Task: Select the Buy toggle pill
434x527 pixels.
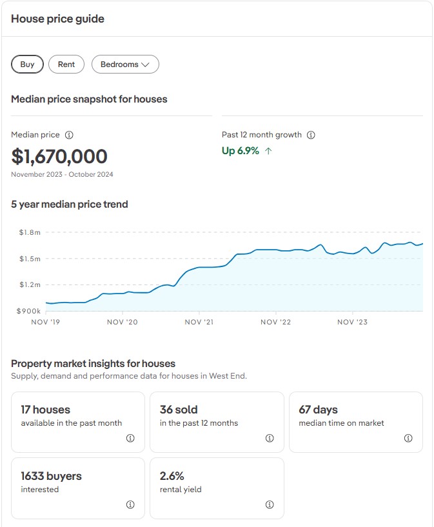Action: pyautogui.click(x=27, y=65)
